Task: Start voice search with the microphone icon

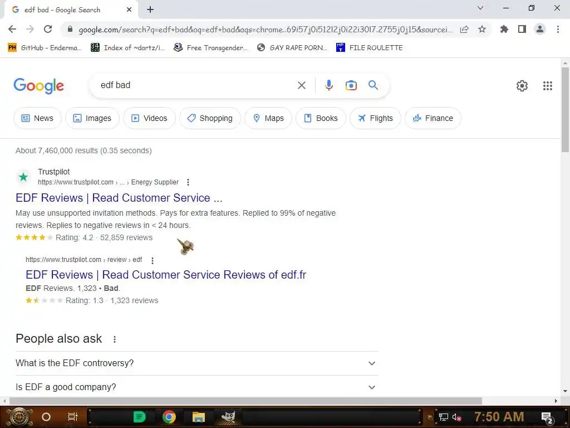Action: [x=329, y=85]
